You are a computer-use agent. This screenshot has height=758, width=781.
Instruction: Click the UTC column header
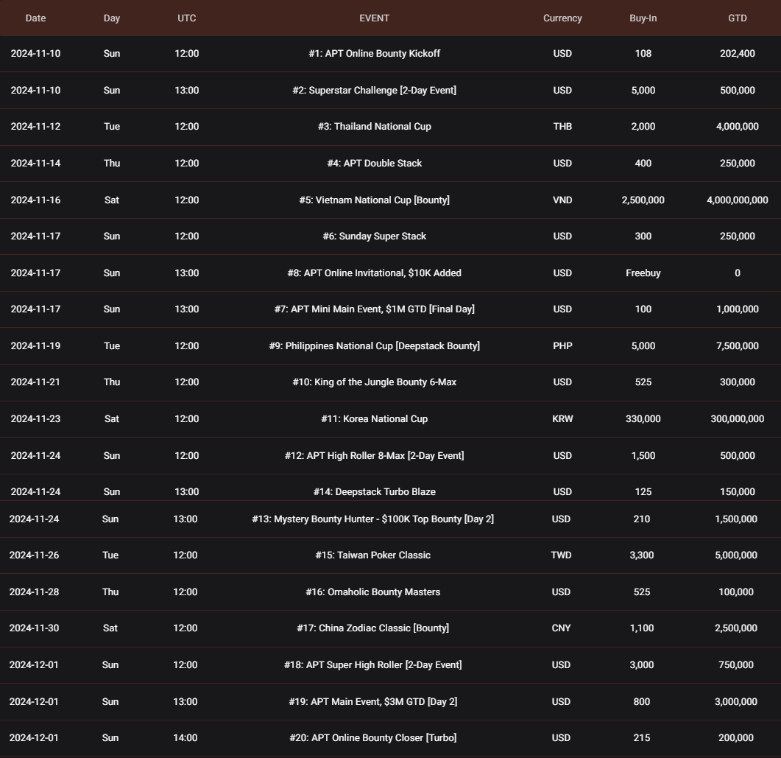pyautogui.click(x=187, y=18)
